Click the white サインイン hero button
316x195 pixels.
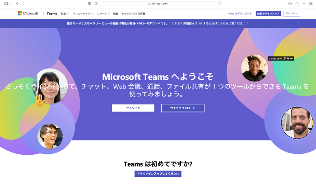coord(133,108)
